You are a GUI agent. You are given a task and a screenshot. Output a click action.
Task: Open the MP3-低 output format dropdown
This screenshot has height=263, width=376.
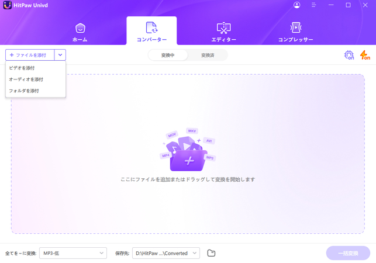(73, 253)
